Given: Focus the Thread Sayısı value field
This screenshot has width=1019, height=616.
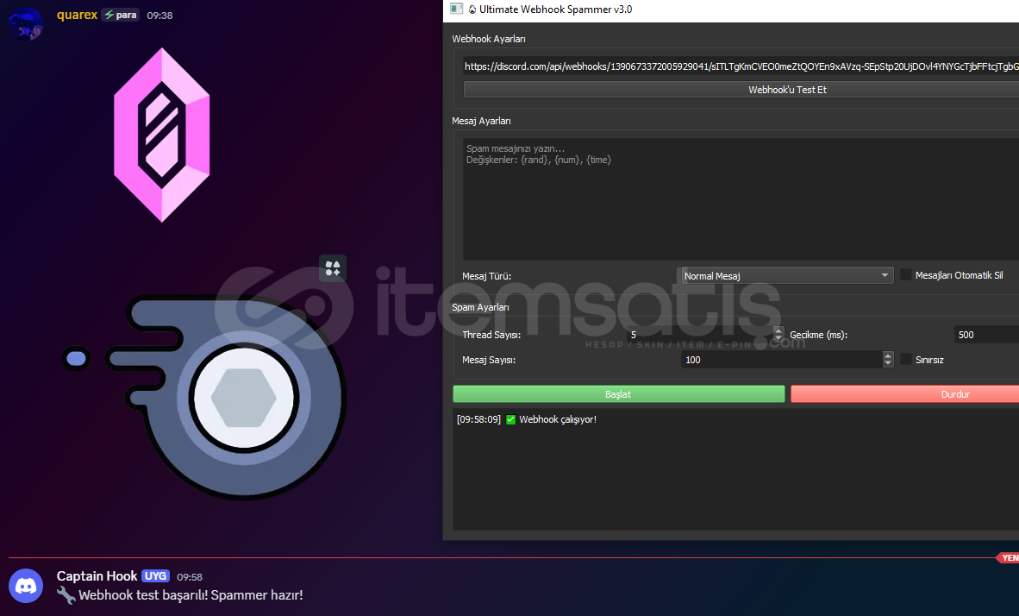Looking at the screenshot, I should coord(699,335).
